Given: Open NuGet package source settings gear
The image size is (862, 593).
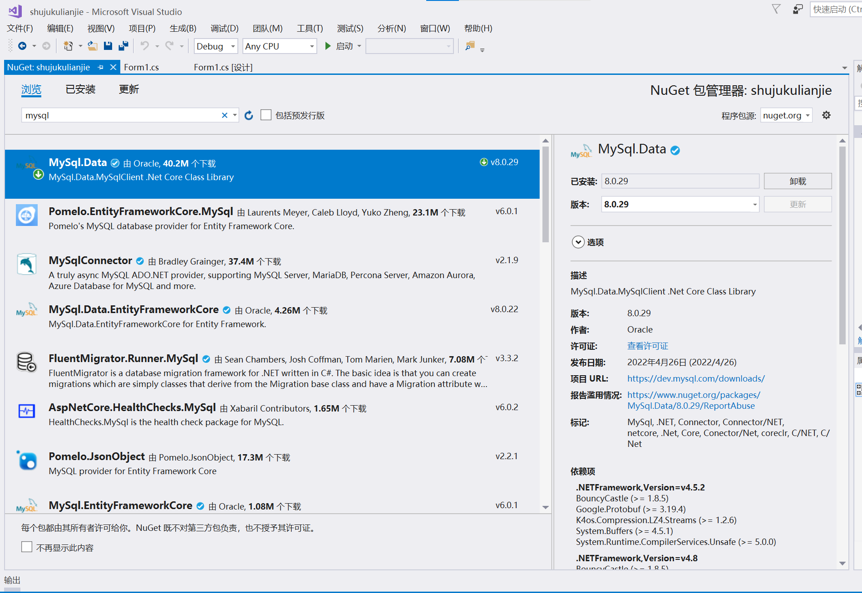Looking at the screenshot, I should coord(826,115).
